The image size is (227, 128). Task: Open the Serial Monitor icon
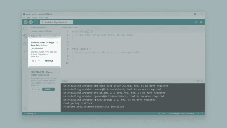click(201, 22)
